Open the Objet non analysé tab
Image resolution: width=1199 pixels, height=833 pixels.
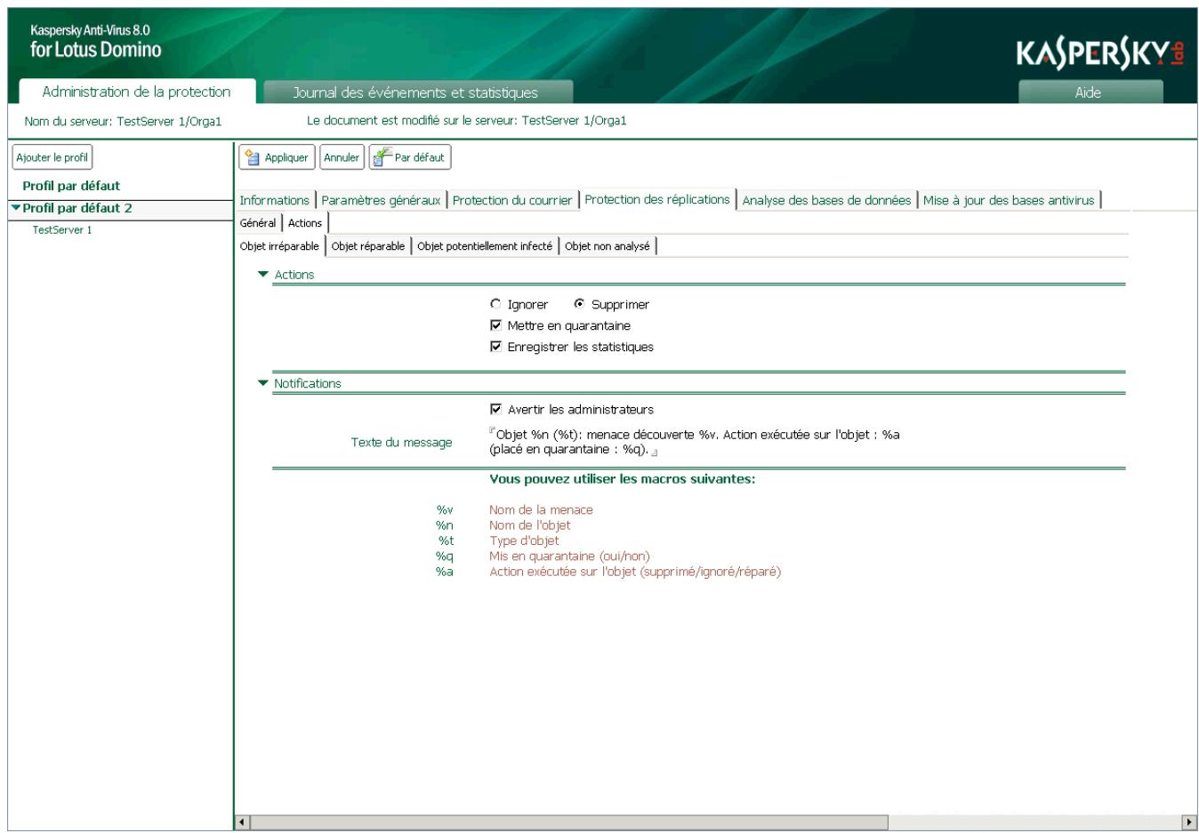(x=608, y=246)
